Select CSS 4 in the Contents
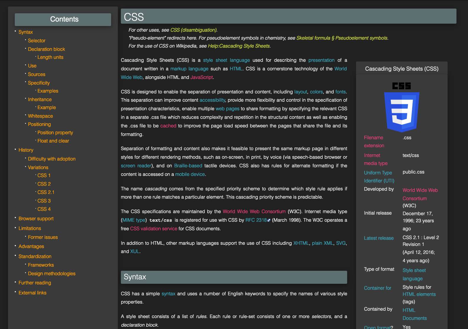Viewport: 468px width, 329px height. pos(44,209)
